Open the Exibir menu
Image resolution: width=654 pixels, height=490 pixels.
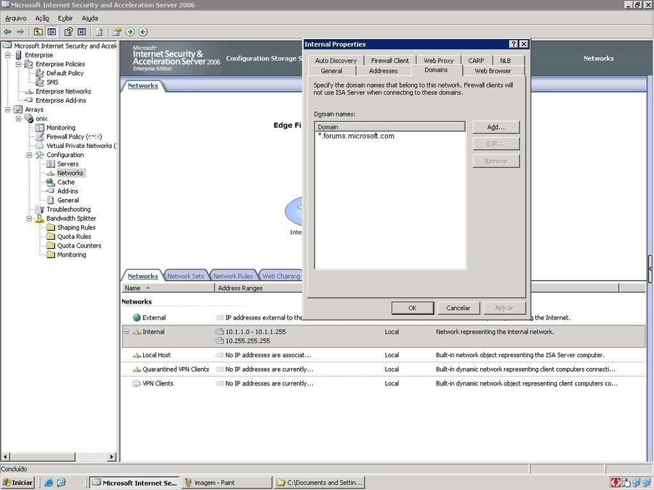pyautogui.click(x=65, y=19)
